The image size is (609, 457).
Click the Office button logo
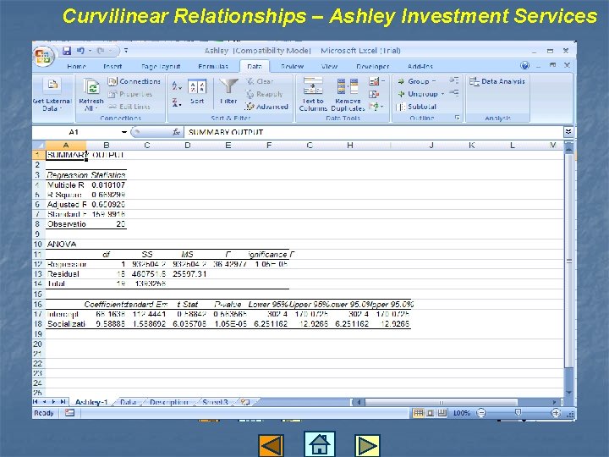pos(43,57)
